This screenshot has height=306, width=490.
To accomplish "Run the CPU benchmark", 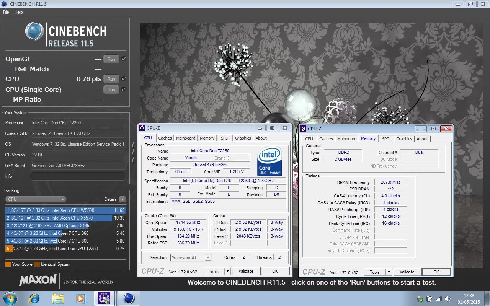I will point(111,79).
